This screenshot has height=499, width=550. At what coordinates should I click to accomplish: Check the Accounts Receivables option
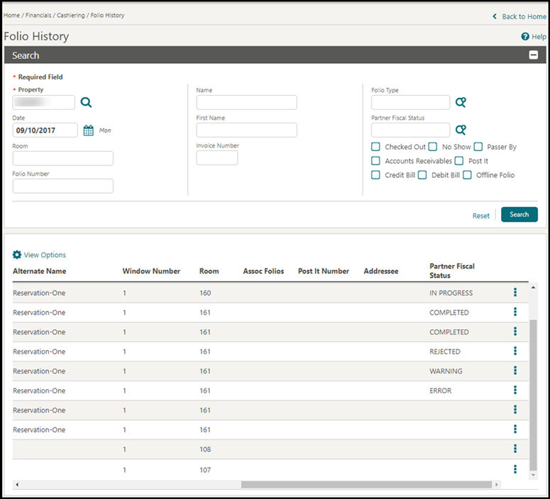[375, 160]
